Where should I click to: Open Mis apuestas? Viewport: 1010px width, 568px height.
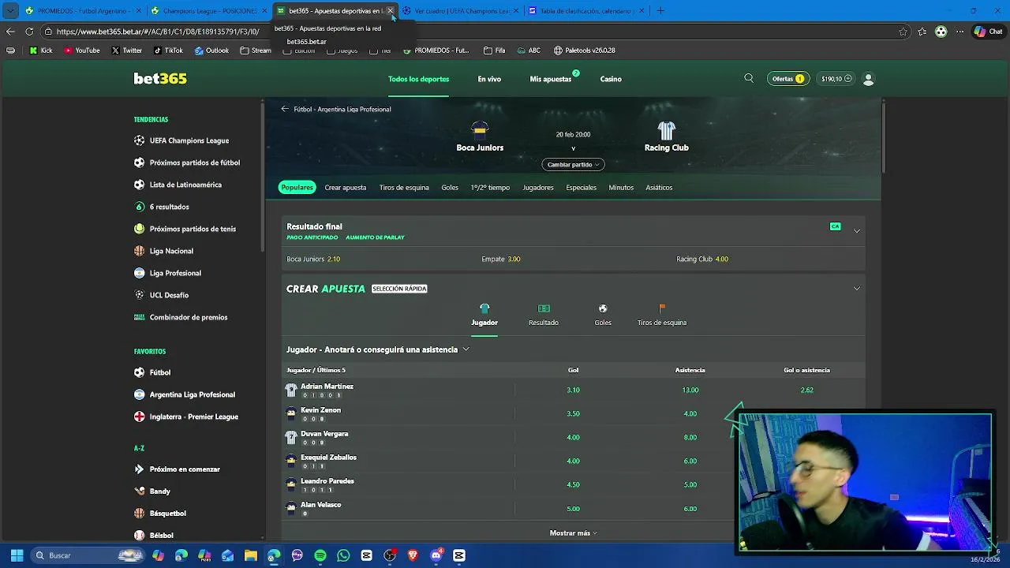[551, 79]
